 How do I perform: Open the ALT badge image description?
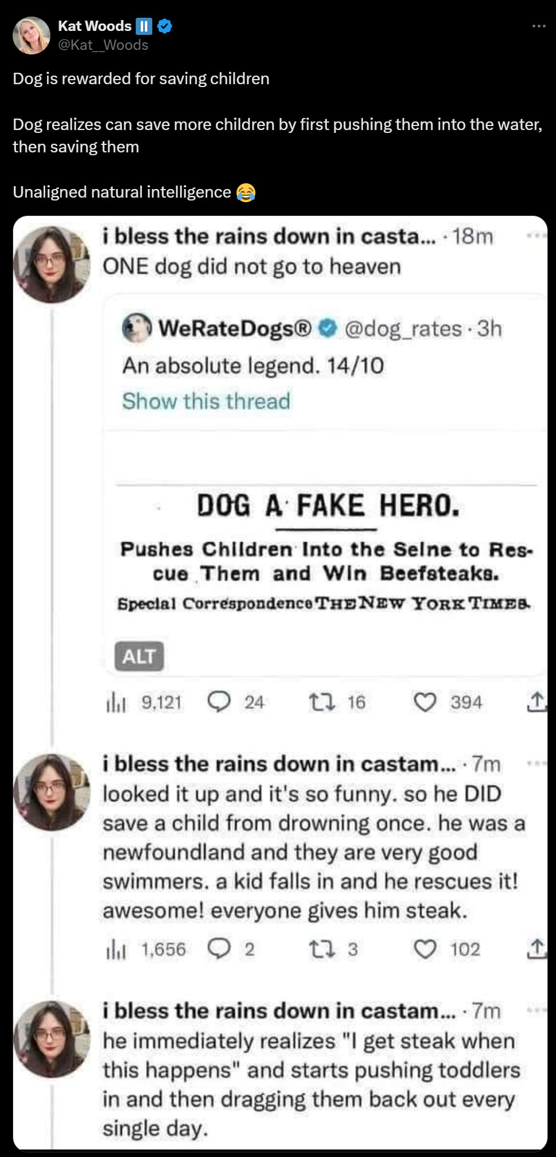(x=139, y=656)
